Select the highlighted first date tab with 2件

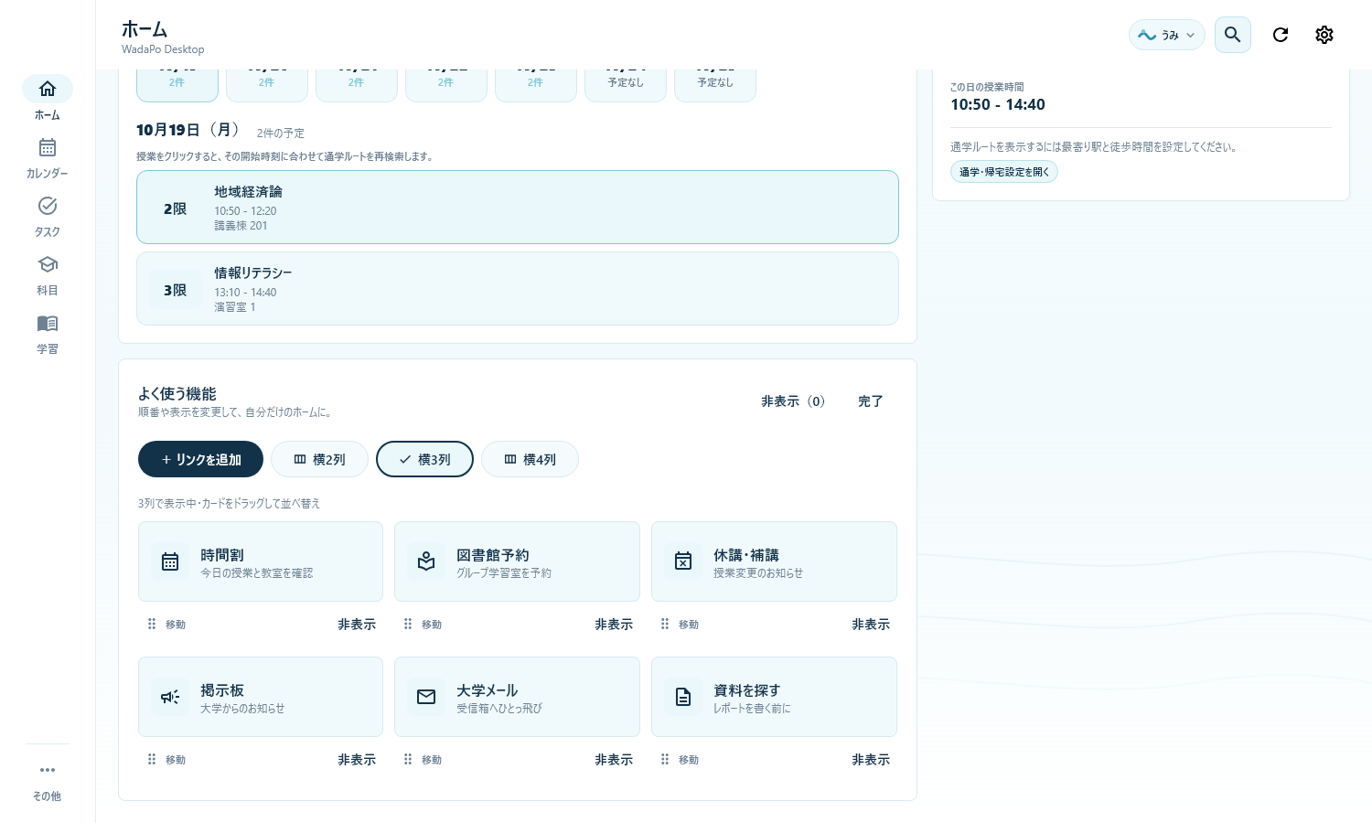[x=177, y=82]
